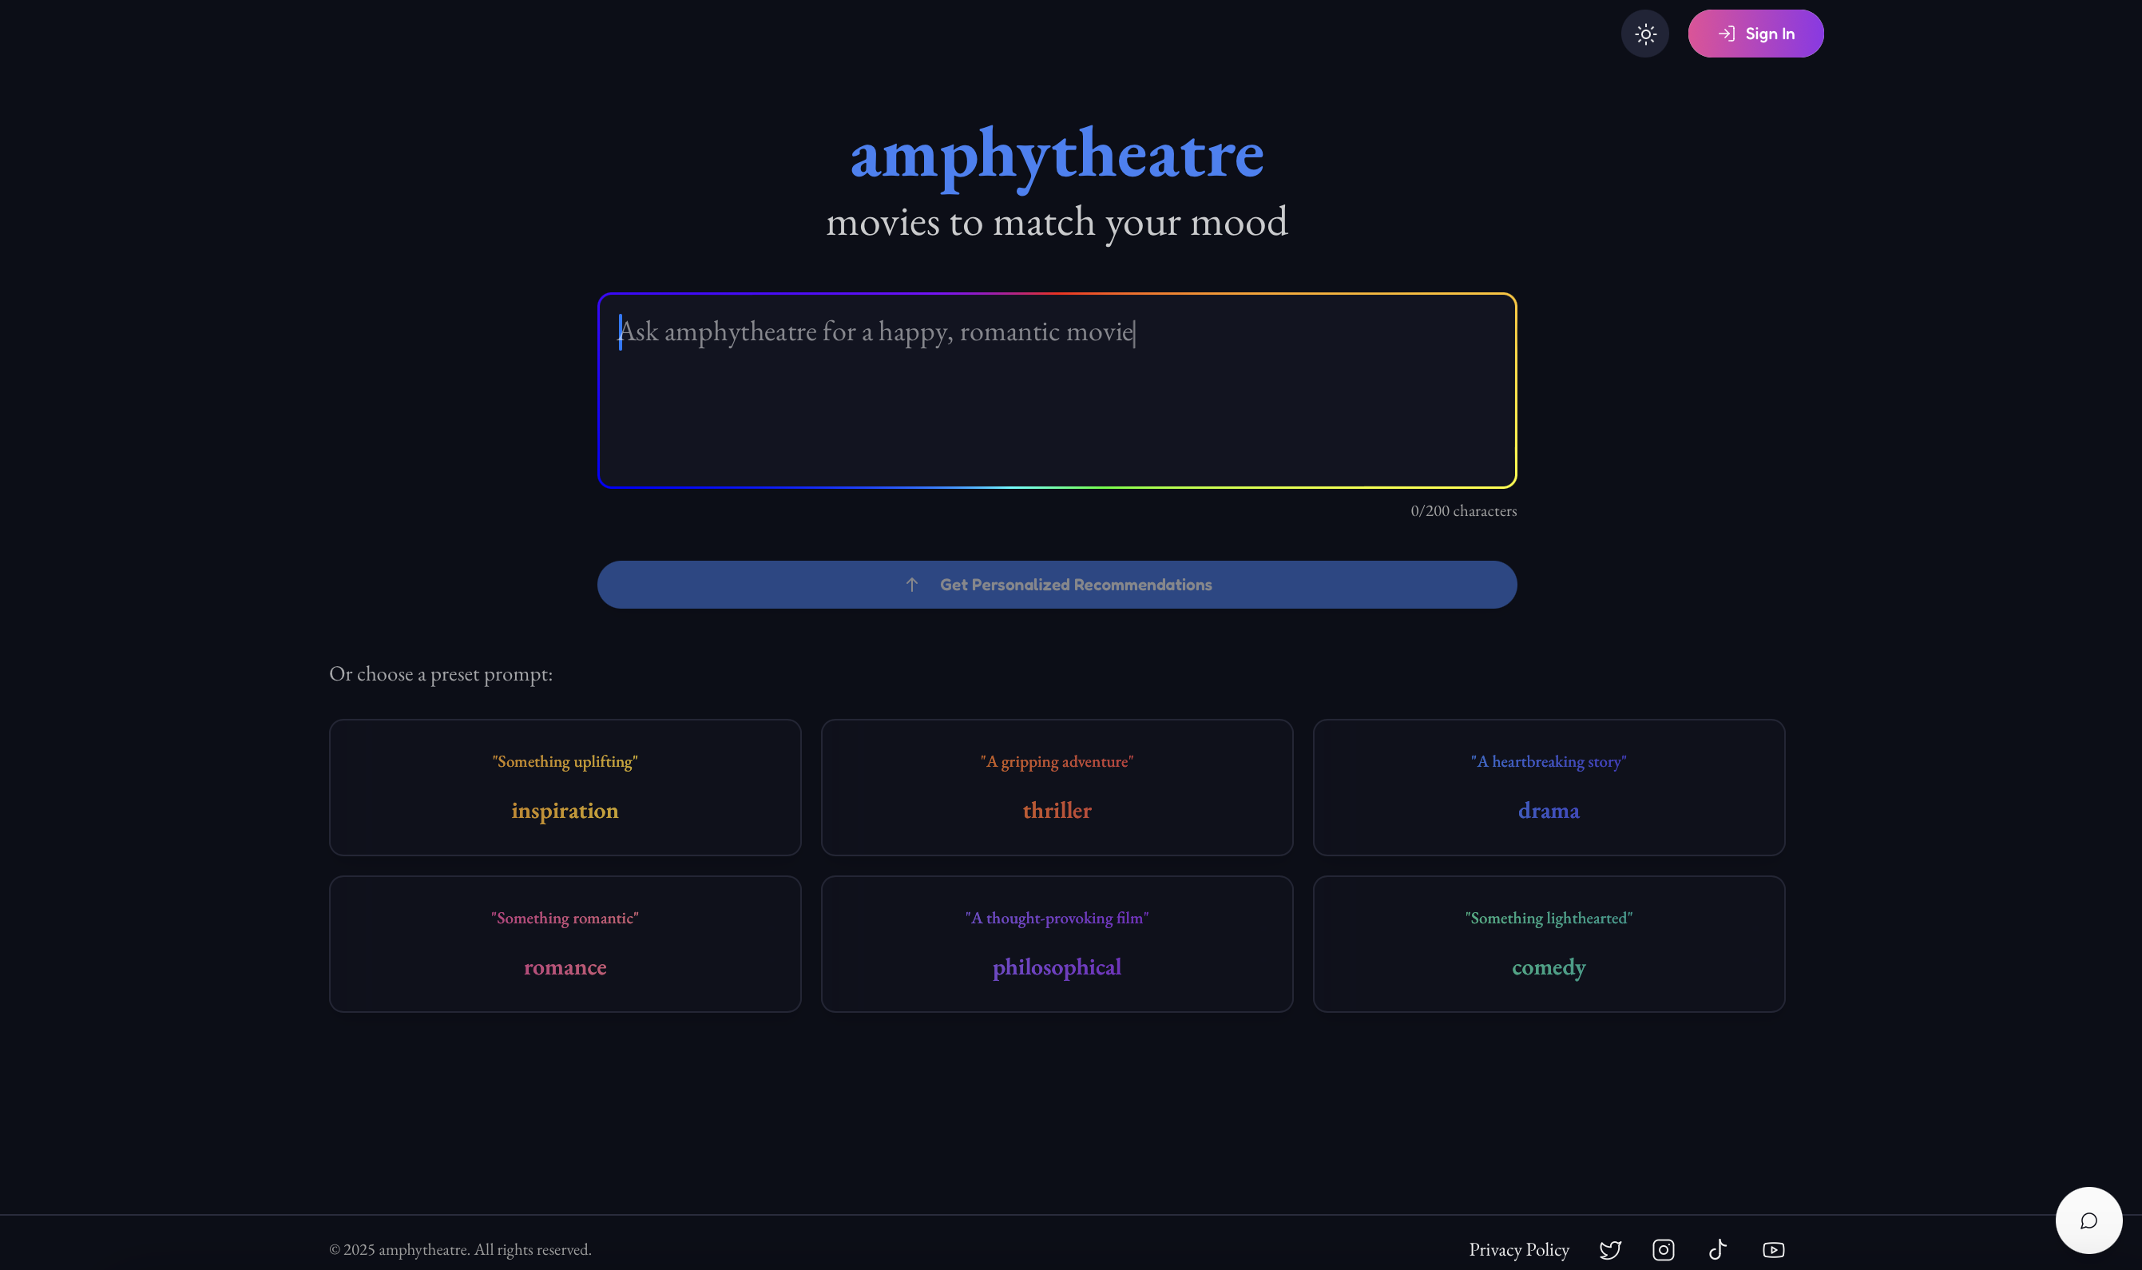Viewport: 2142px width, 1270px height.
Task: Choose the "Something uplifting" inspiration preset
Action: click(565, 788)
